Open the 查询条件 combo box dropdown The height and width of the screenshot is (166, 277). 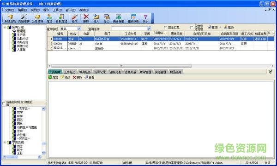point(149,29)
